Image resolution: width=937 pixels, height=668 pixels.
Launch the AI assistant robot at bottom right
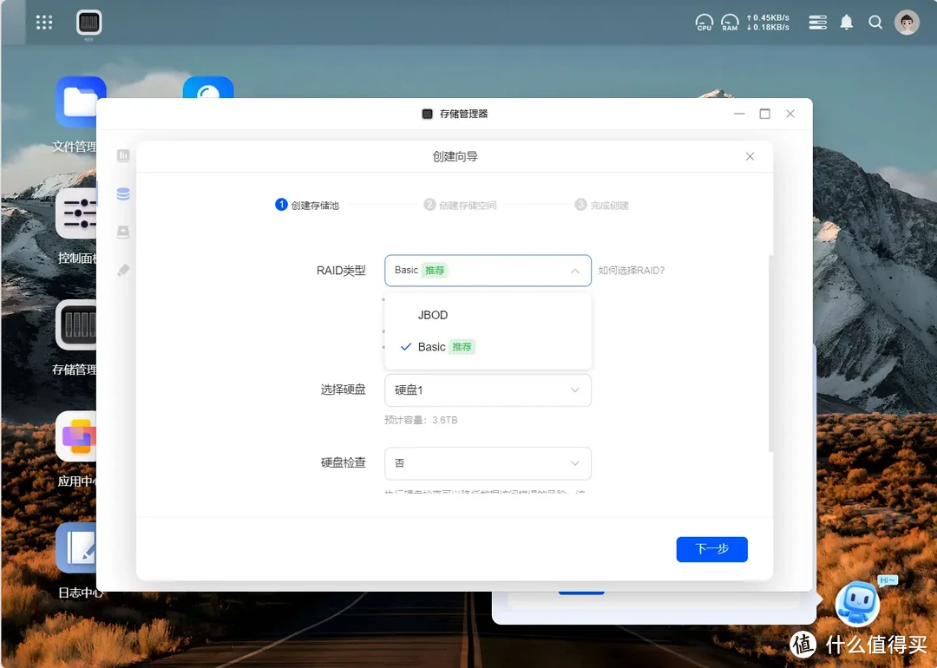(x=858, y=602)
